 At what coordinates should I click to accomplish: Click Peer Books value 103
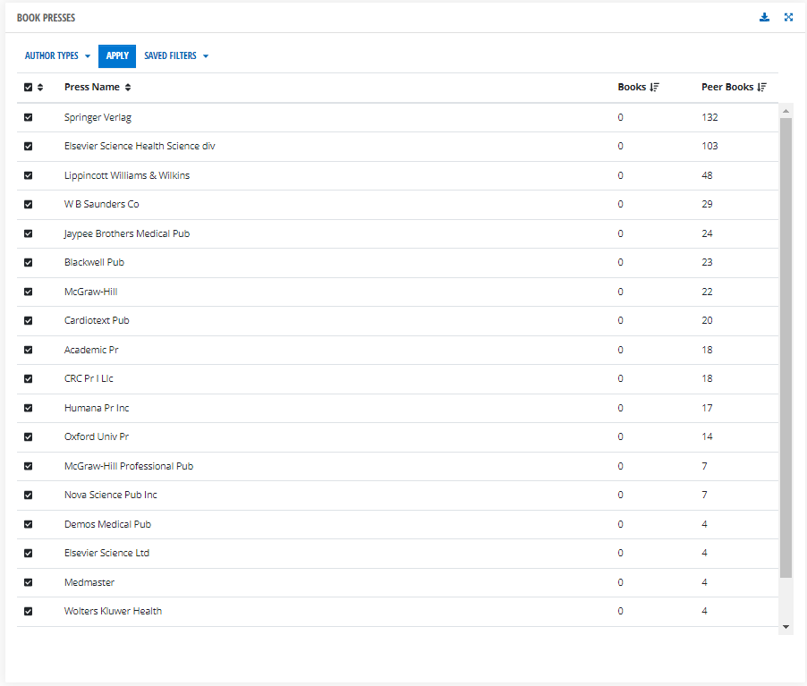709,146
